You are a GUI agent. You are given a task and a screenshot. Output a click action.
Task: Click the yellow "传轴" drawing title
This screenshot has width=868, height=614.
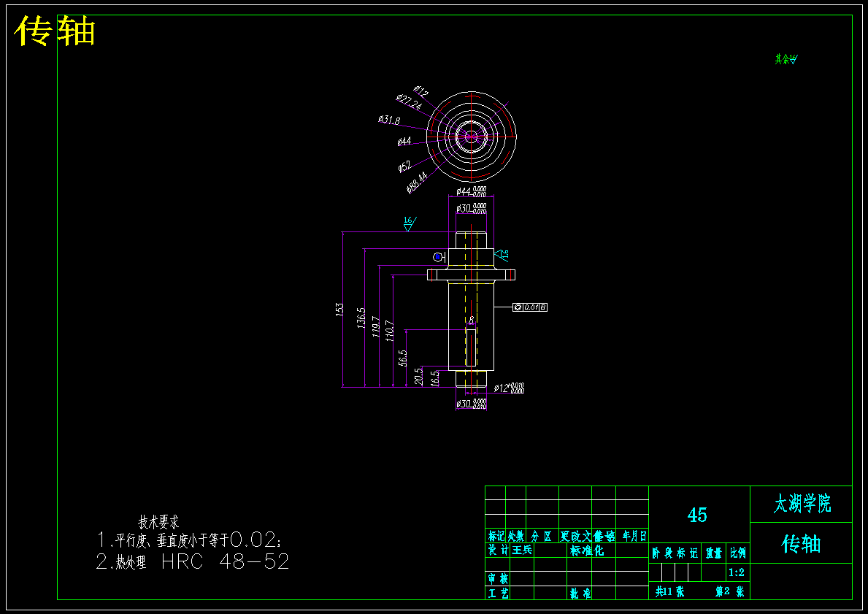click(x=55, y=31)
